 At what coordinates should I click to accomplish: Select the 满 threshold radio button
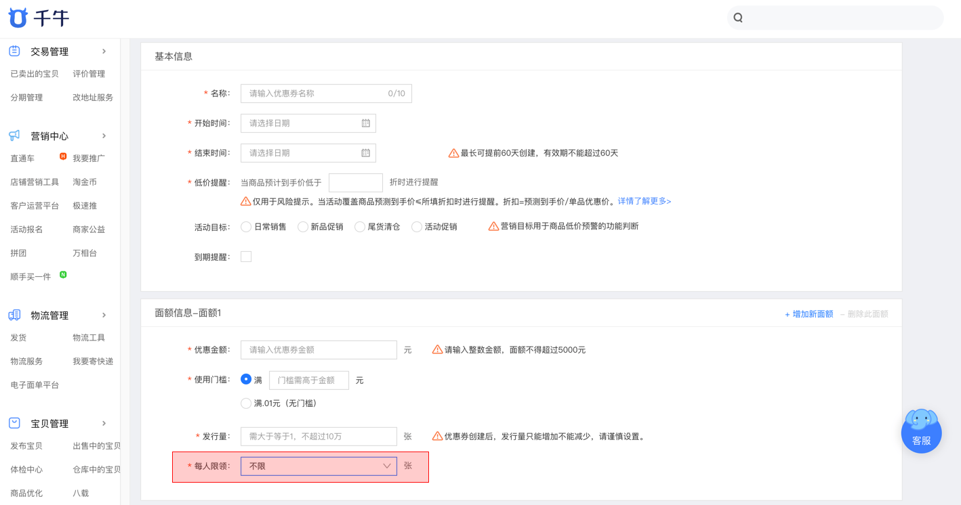click(246, 379)
